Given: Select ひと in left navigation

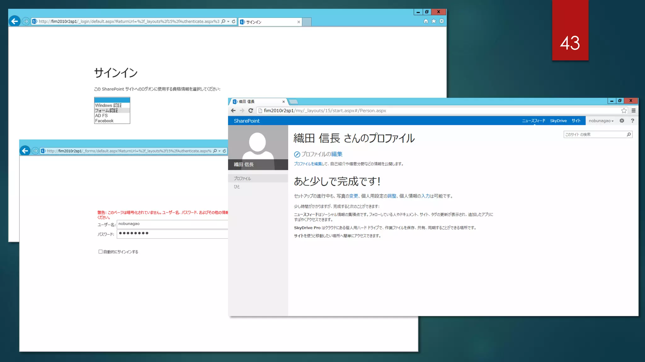Looking at the screenshot, I should point(237,187).
